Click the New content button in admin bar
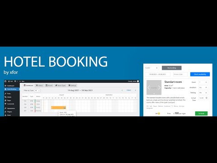217x163 pixels. click(x=22, y=81)
